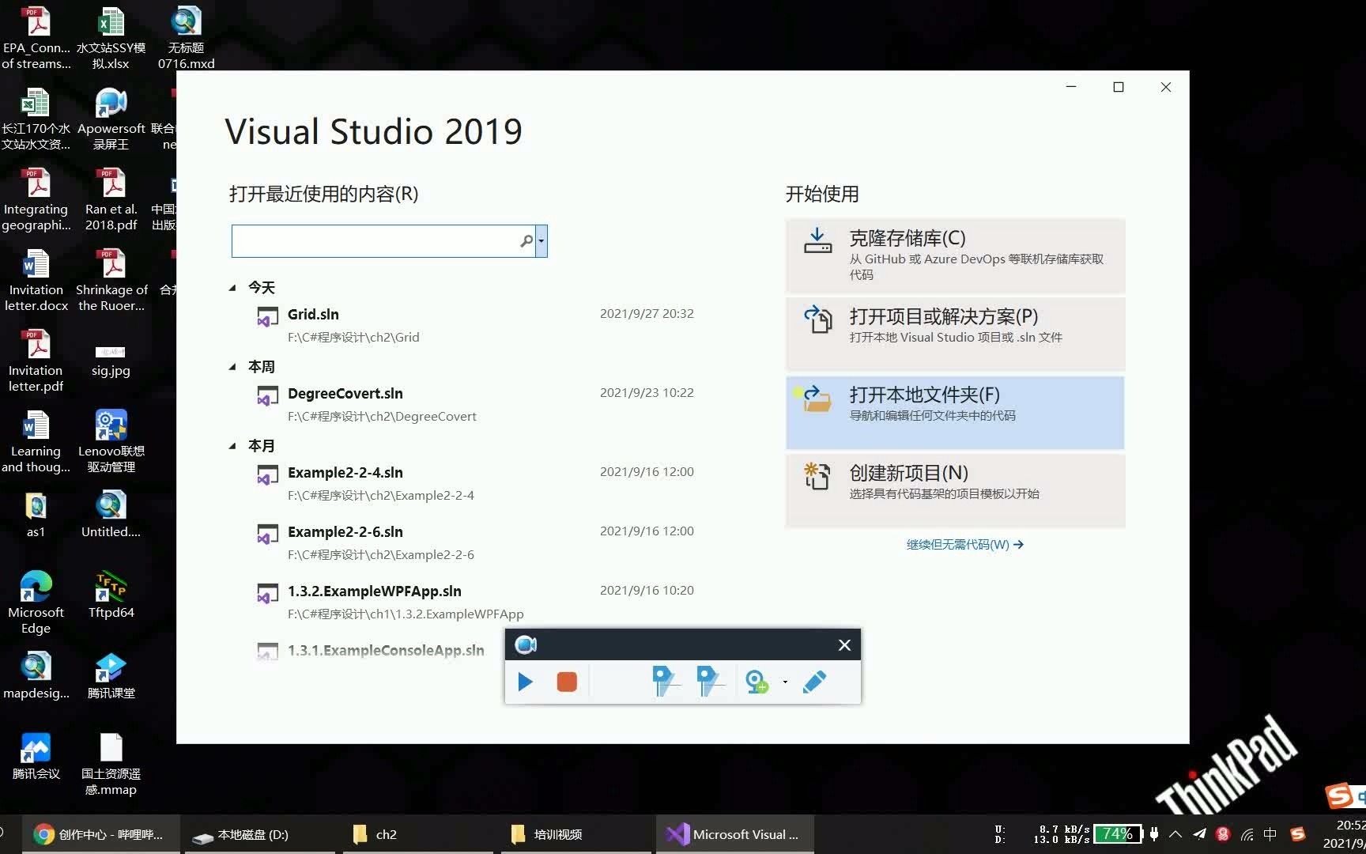Switch to 本地磁盘 (D:) taskbar window

coord(261,834)
